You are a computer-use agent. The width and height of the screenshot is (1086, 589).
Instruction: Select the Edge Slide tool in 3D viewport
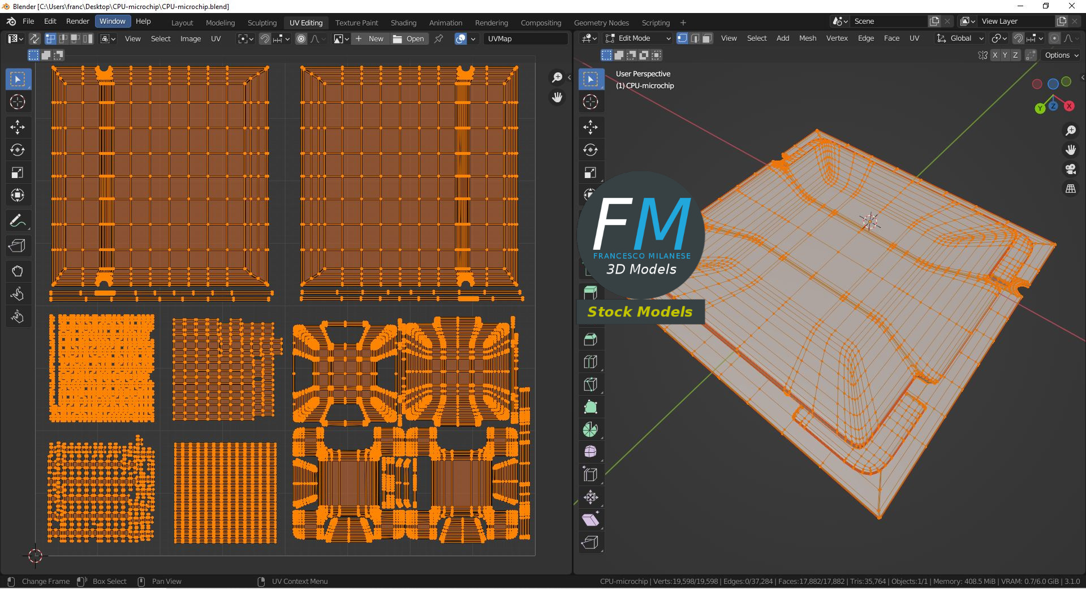coord(591,475)
